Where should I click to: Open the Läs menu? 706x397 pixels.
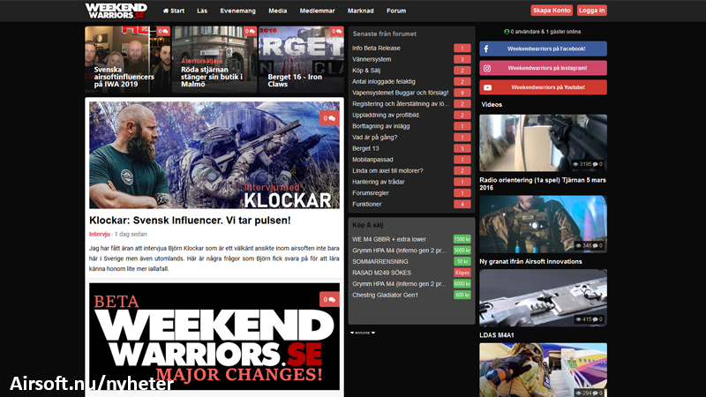[x=202, y=11]
